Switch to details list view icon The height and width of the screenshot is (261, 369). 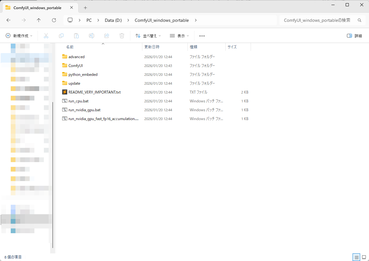pos(356,257)
